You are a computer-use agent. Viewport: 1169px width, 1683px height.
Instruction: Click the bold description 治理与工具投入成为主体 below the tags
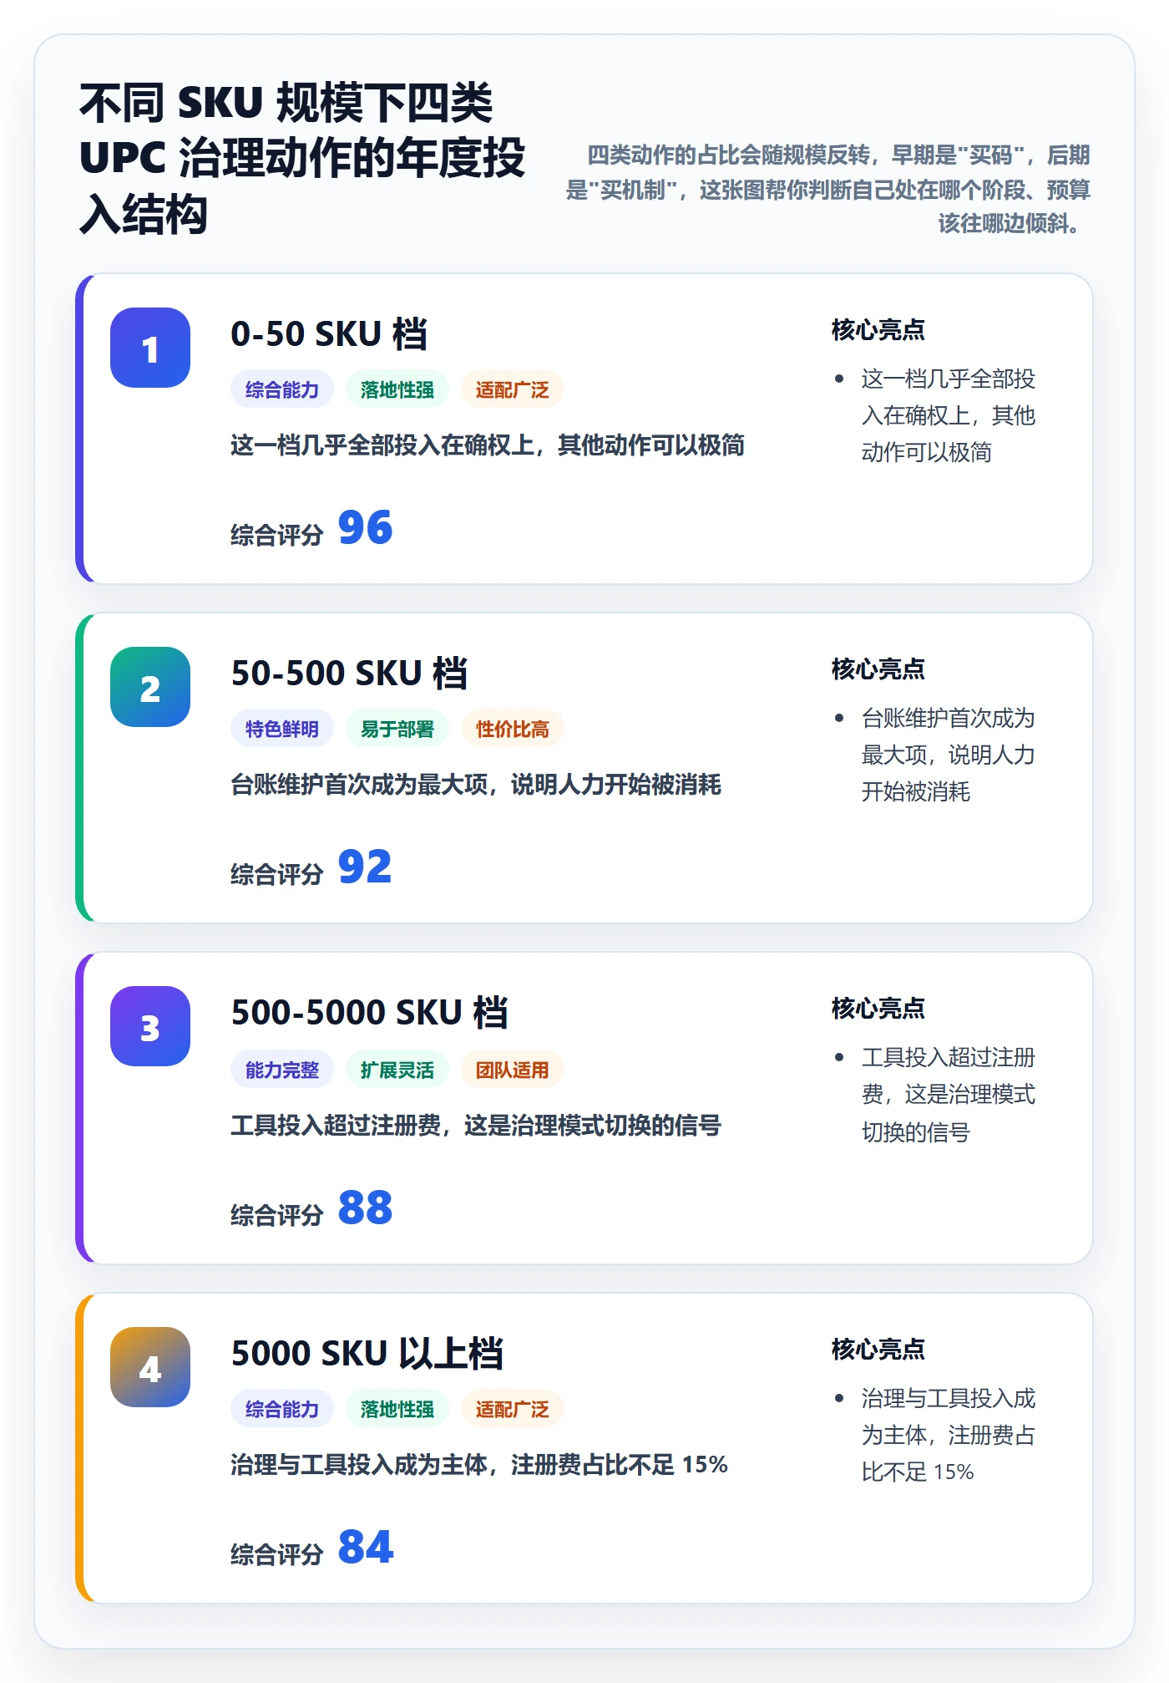(x=479, y=1465)
